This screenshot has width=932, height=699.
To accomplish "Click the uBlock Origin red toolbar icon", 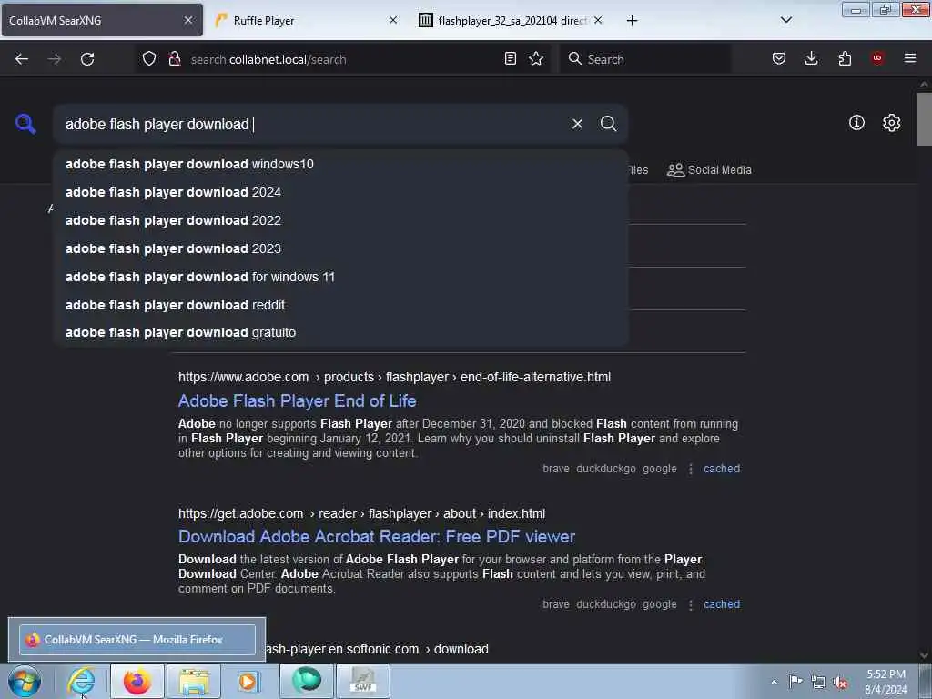I will click(x=877, y=58).
